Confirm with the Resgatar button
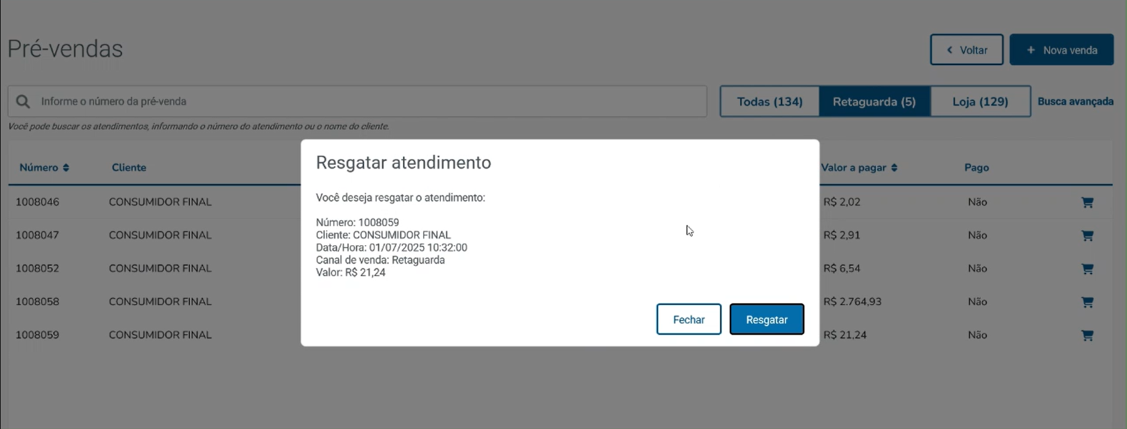1127x429 pixels. 766,319
